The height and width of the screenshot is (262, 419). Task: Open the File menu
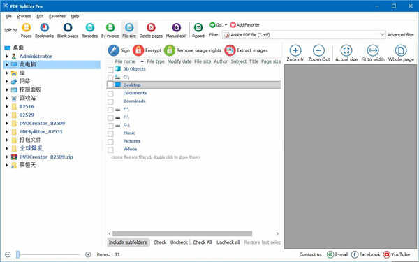click(8, 16)
